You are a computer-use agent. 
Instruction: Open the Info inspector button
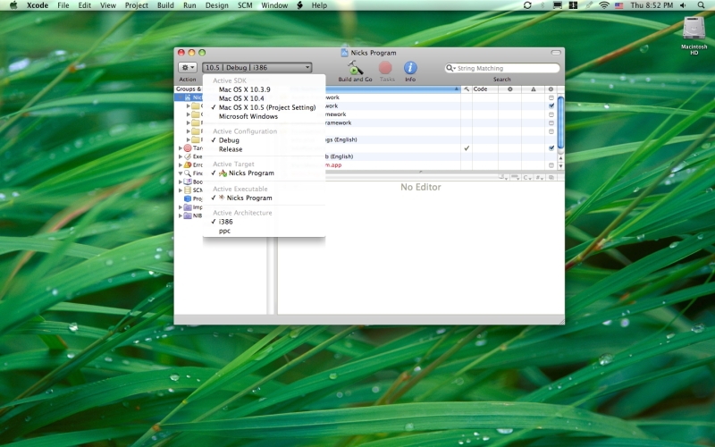tap(410, 68)
